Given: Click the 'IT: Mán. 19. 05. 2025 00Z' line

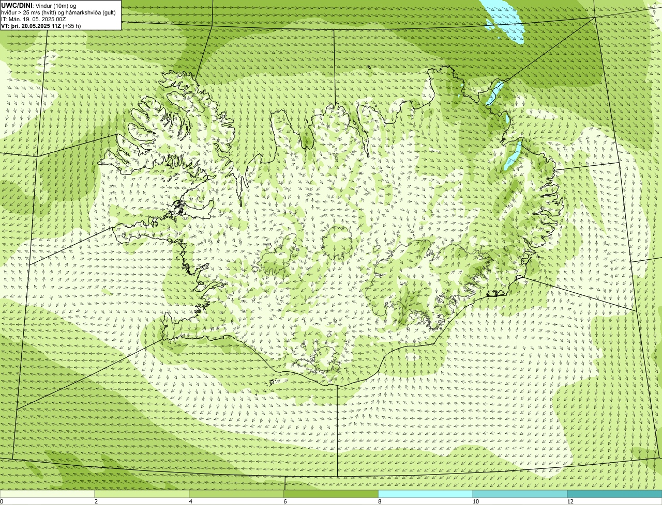Looking at the screenshot, I should [34, 19].
